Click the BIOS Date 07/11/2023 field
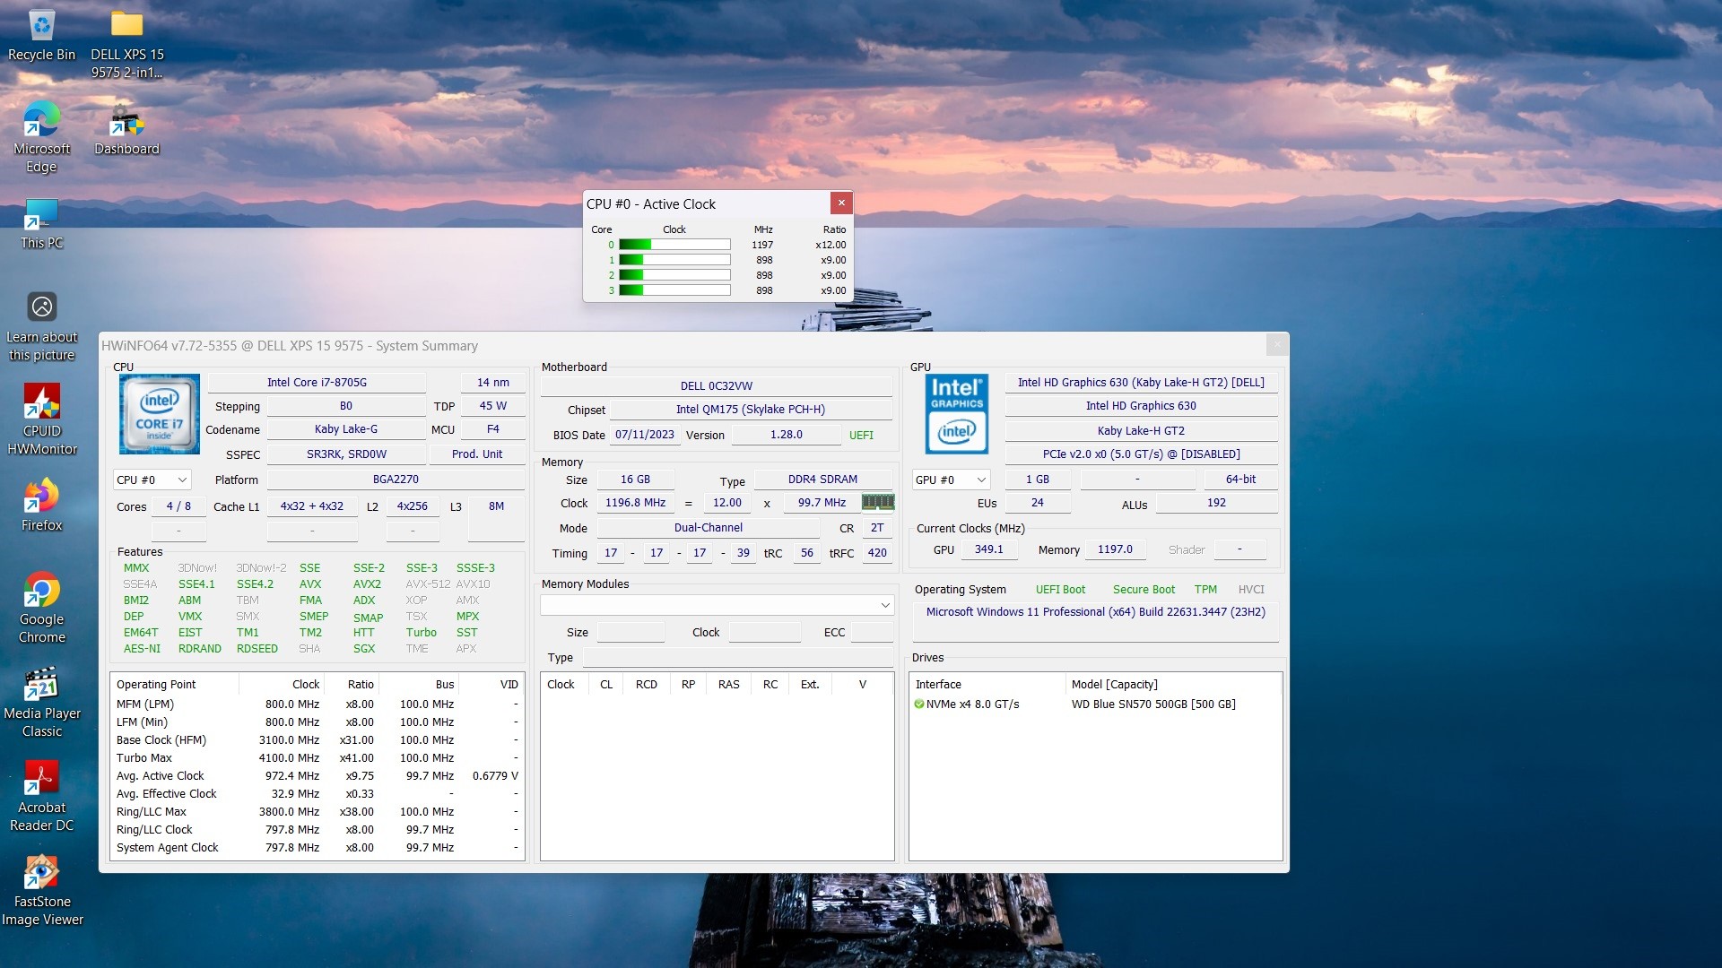 pos(644,435)
